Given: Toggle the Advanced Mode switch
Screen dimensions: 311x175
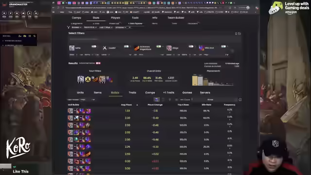Looking at the screenshot, I should [98, 63].
